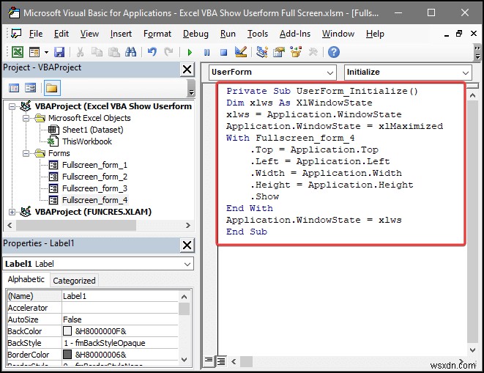484x373 pixels.
Task: Open the View menu
Action: 89,34
